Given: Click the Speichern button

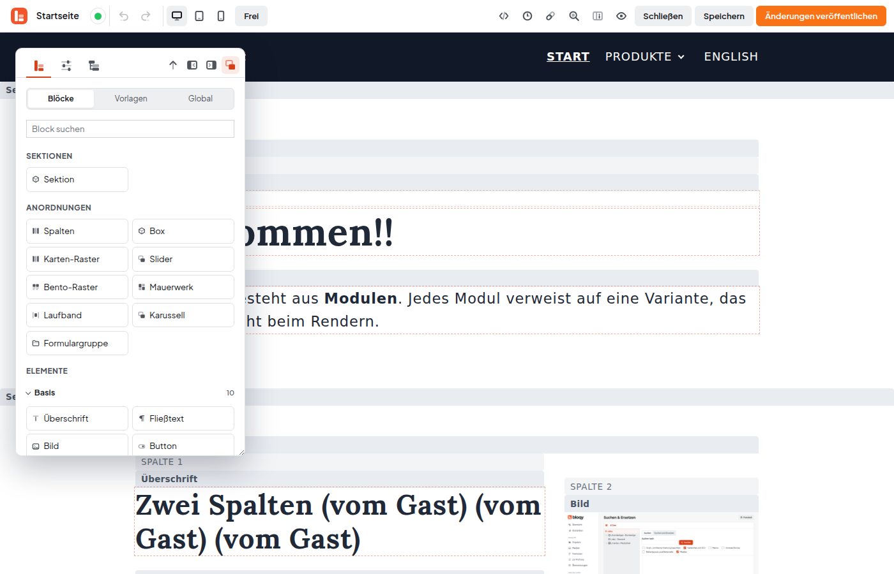Looking at the screenshot, I should [x=724, y=16].
